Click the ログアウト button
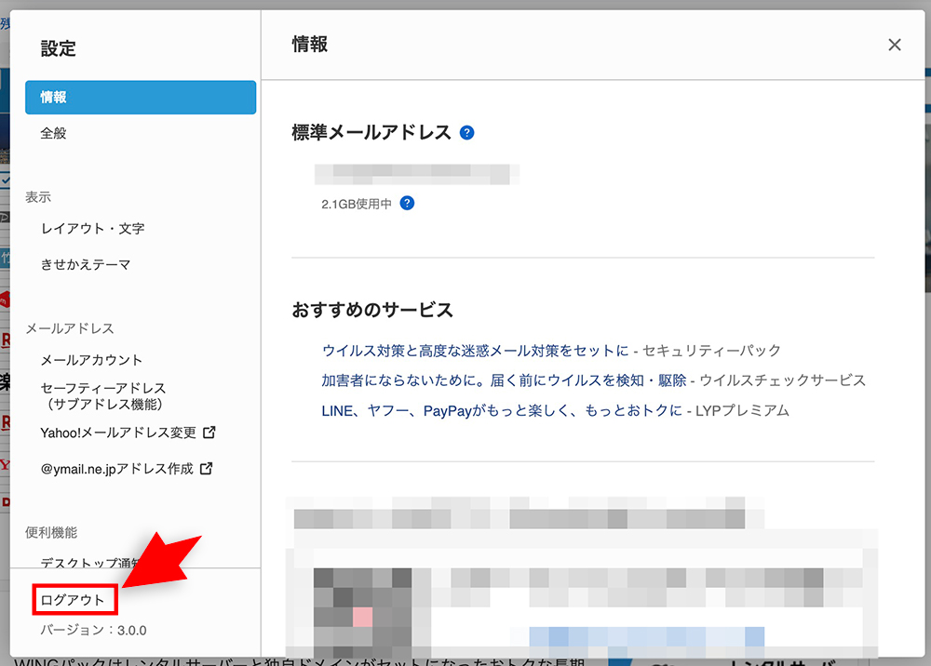931x666 pixels. (74, 600)
